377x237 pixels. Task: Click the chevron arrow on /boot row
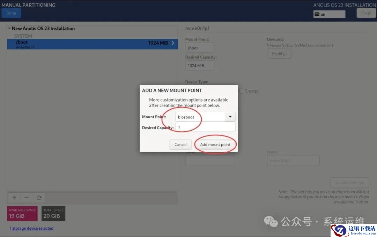[x=173, y=43]
